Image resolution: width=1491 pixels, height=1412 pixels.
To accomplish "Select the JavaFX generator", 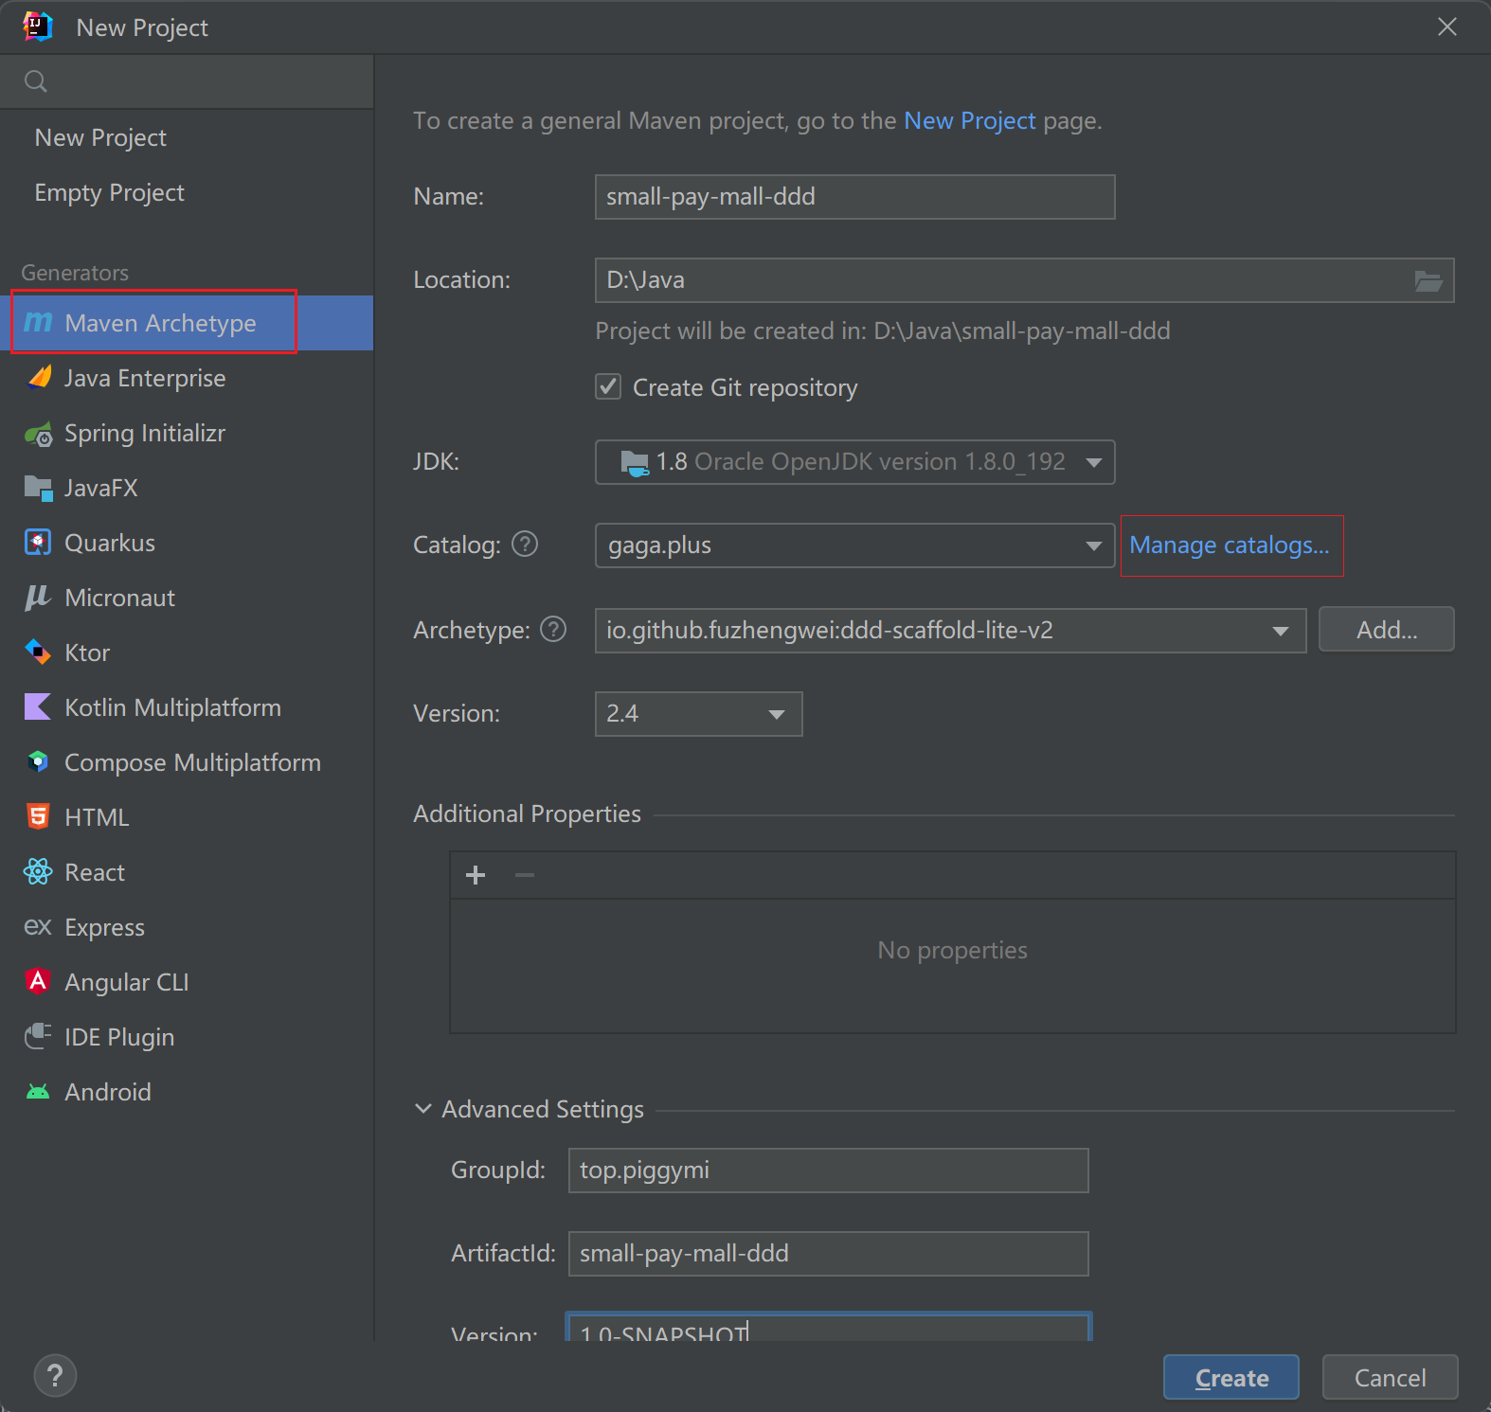I will click(187, 488).
